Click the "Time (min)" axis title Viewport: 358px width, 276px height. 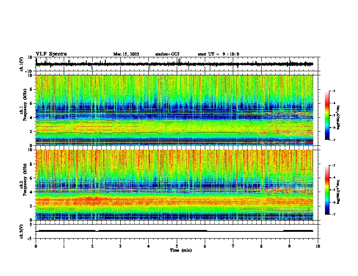point(181,250)
